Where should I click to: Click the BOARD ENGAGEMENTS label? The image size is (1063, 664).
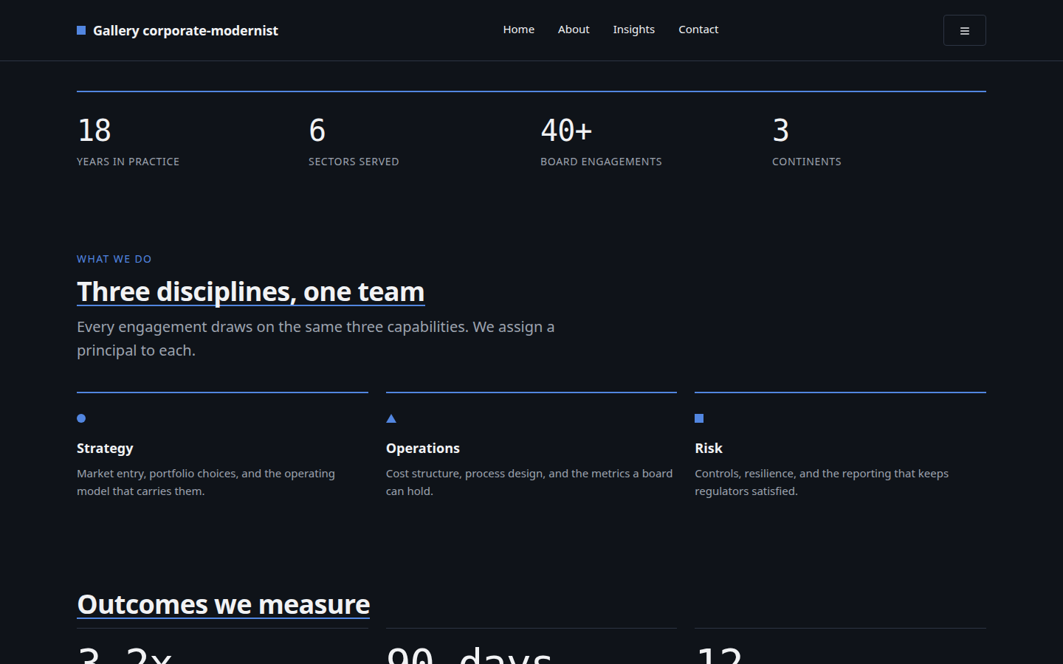pyautogui.click(x=601, y=162)
